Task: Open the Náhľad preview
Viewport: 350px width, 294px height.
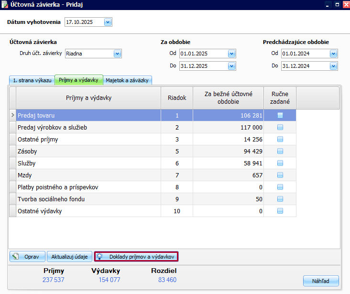Action: 321,281
